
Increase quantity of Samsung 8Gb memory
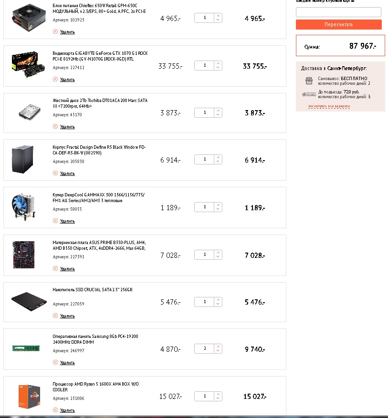pos(218,347)
